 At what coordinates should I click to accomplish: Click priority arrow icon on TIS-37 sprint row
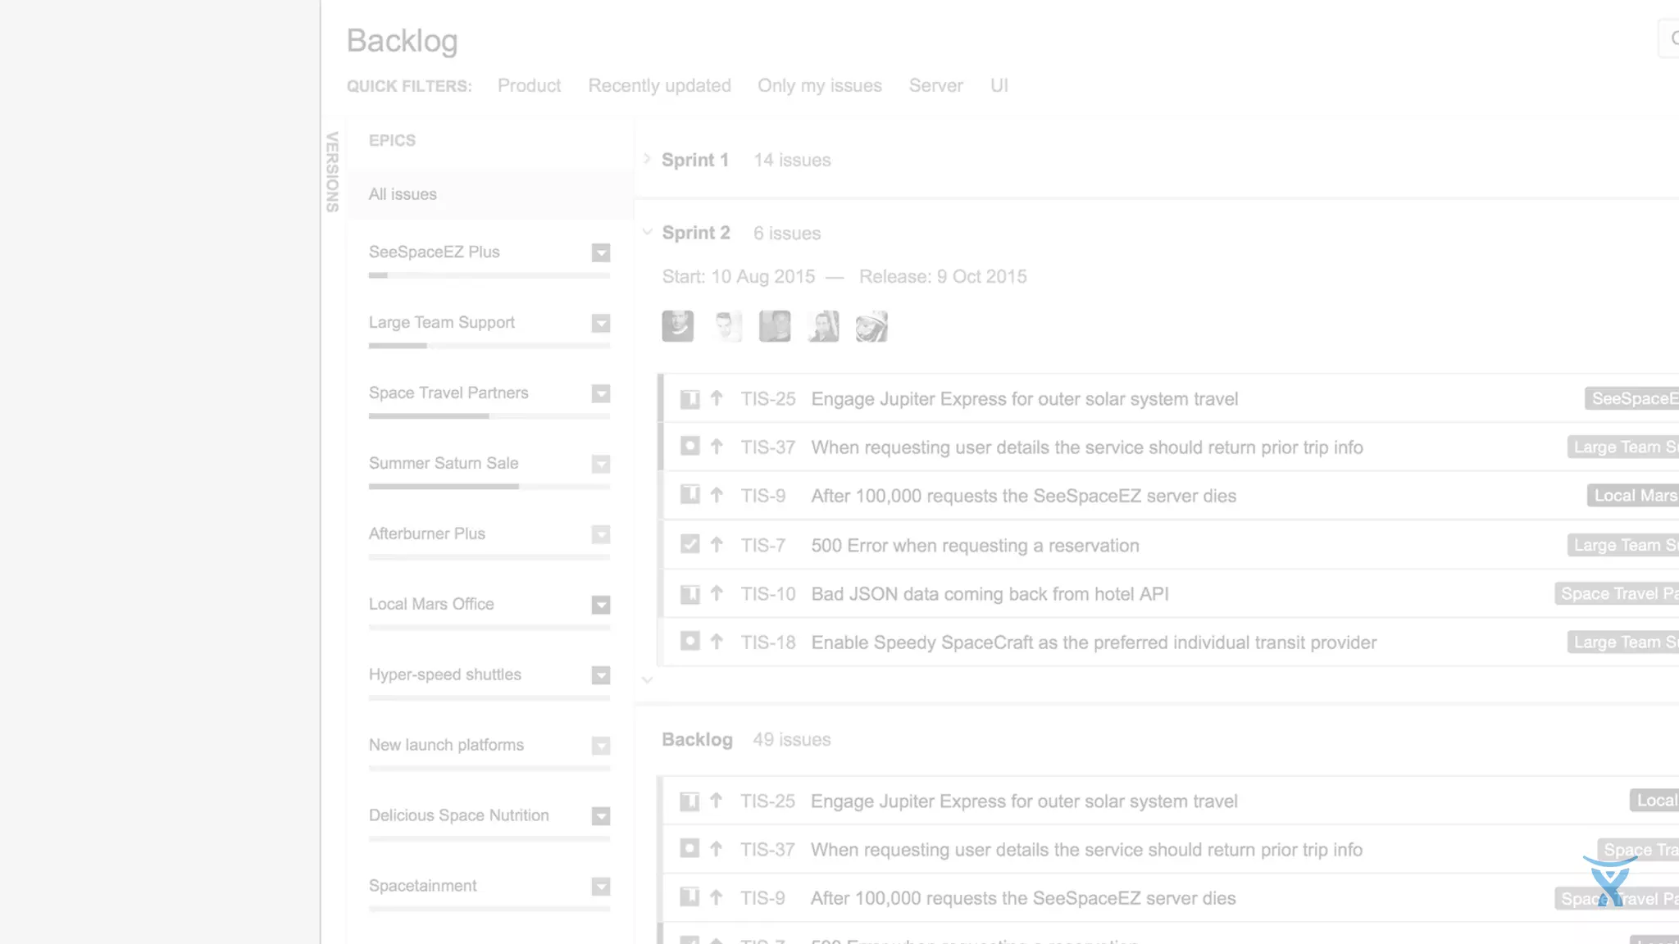717,447
